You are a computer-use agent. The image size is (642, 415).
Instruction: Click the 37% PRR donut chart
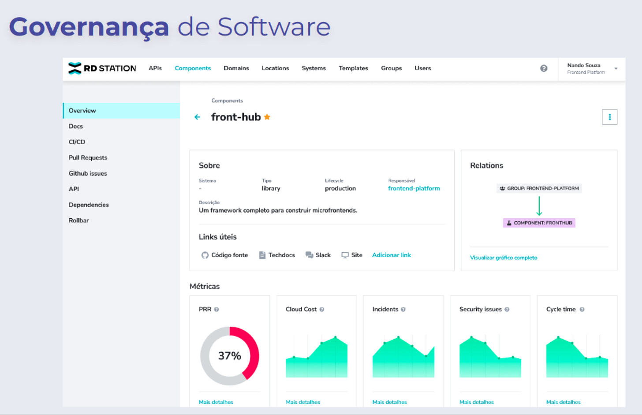pos(229,356)
